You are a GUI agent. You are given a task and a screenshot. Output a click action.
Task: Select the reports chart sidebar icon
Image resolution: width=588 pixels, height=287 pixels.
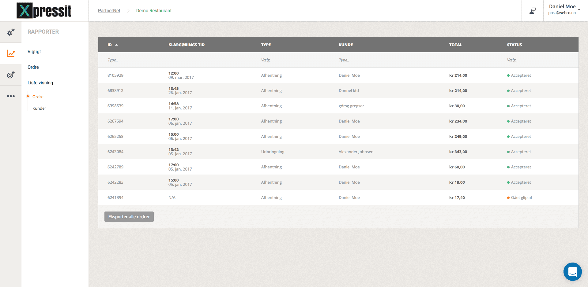click(x=11, y=53)
